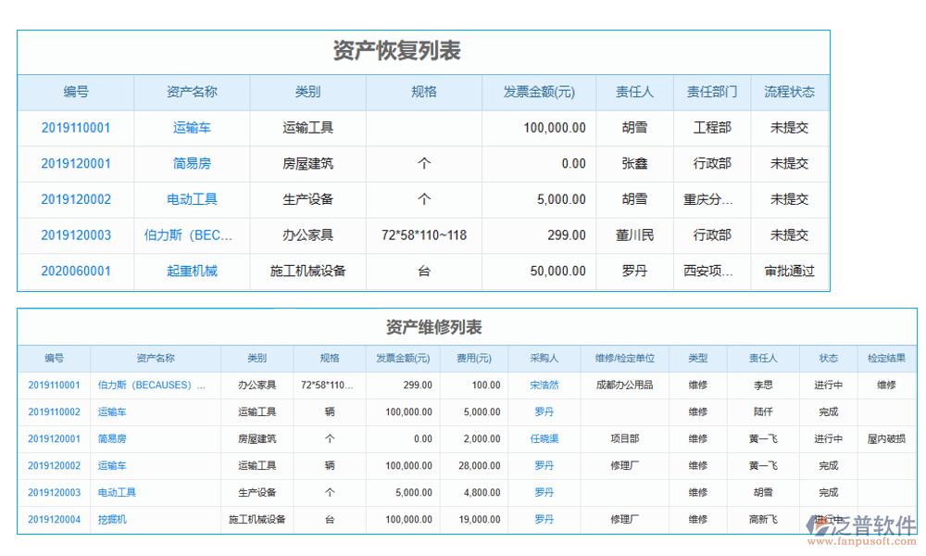Select purchaser 任晓渠 link
Screen dimensions: 926x556
(544, 439)
